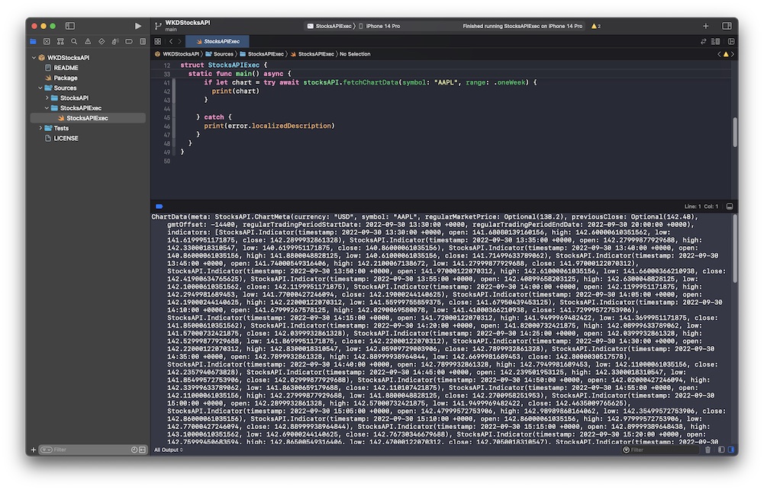Go back in editor history
The height and width of the screenshot is (490, 764).
pos(170,42)
